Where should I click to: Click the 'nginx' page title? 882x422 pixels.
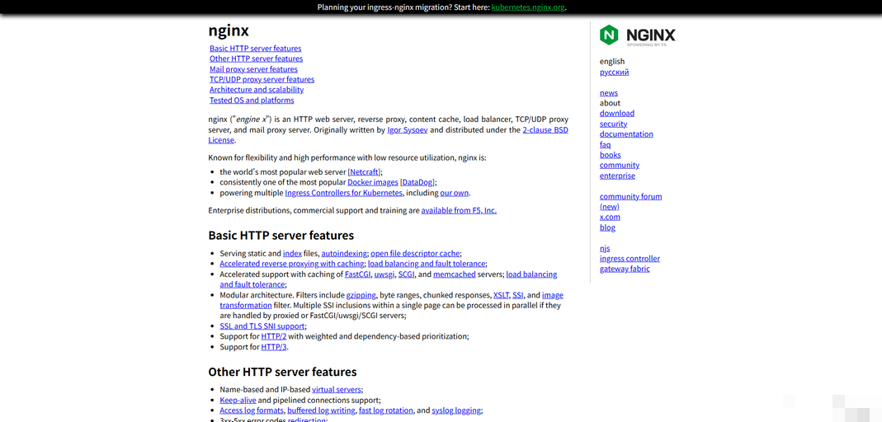click(229, 30)
